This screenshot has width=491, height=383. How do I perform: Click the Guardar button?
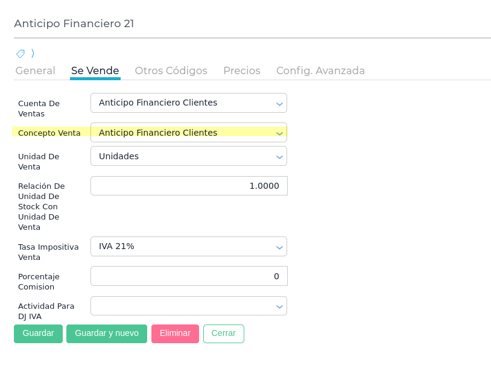[x=38, y=334]
